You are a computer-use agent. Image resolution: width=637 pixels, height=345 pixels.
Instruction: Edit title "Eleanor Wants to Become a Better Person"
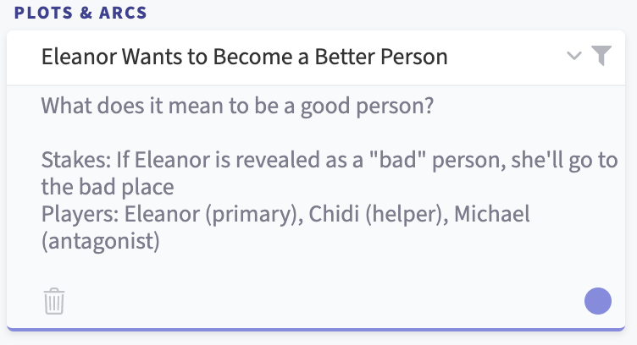point(245,57)
